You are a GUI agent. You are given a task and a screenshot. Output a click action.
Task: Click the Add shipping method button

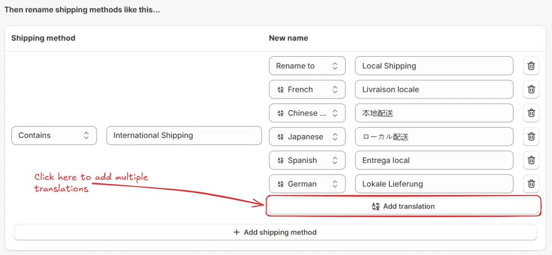pyautogui.click(x=275, y=232)
